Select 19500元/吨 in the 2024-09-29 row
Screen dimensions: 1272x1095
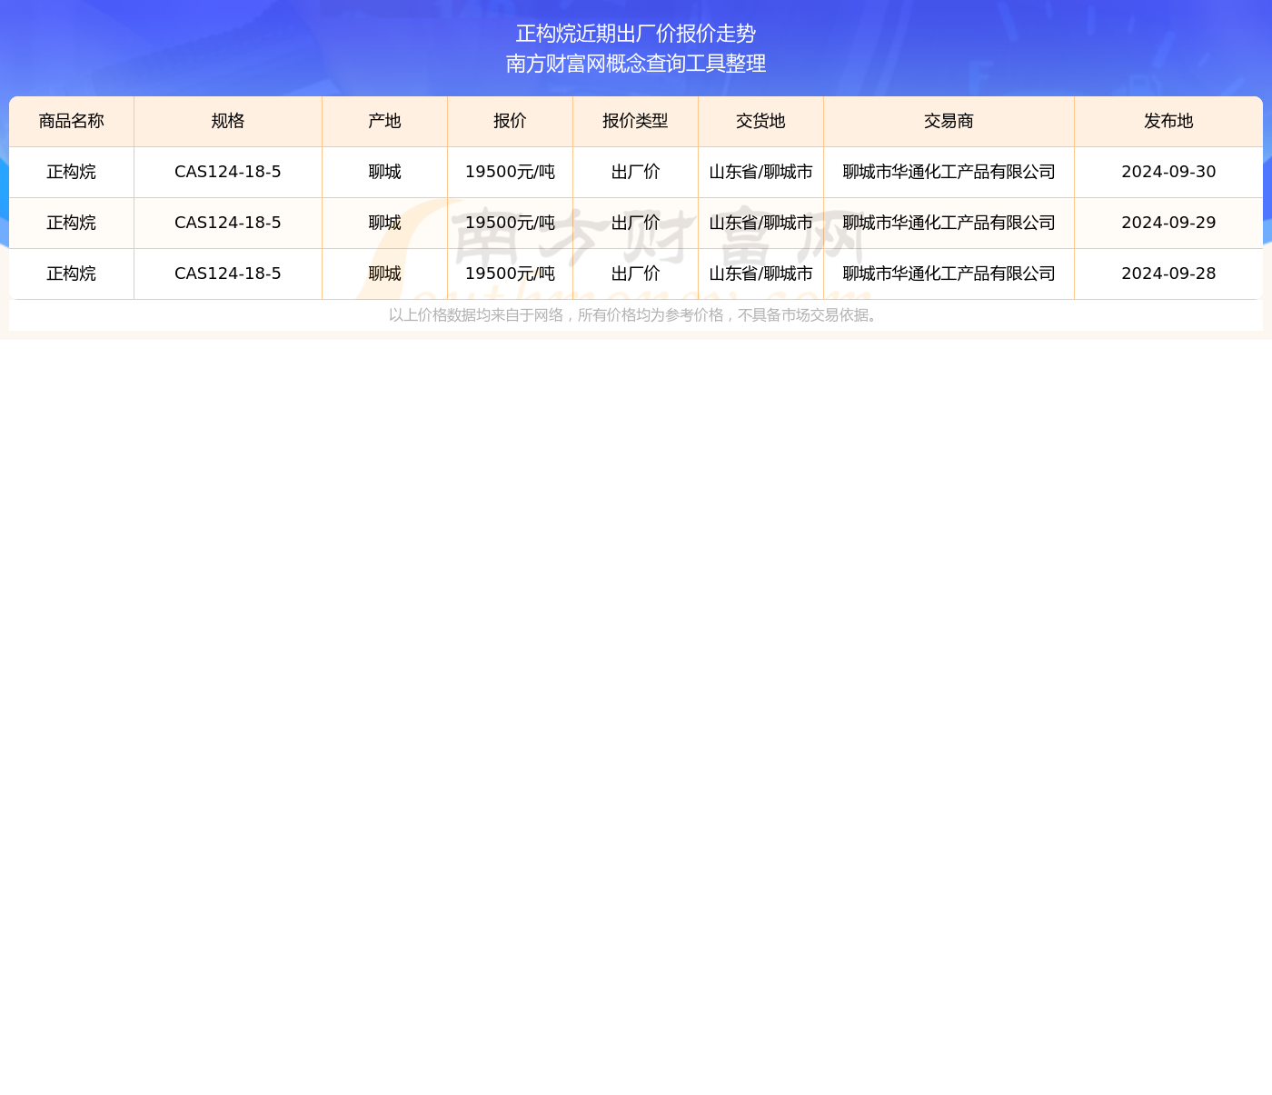coord(511,224)
